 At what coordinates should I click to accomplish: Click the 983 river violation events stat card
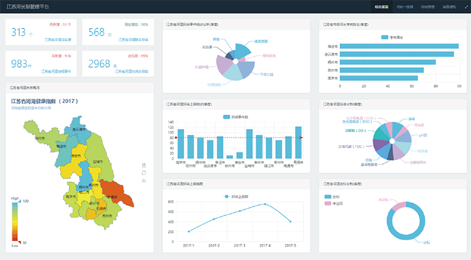41,64
